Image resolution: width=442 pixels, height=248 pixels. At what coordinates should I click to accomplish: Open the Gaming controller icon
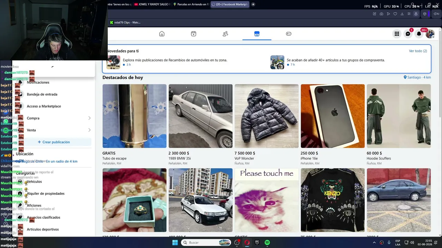[289, 34]
